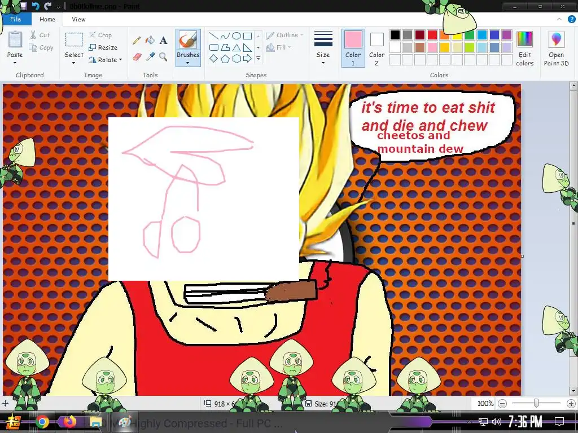The height and width of the screenshot is (433, 578).
Task: Open the File menu
Action: click(15, 19)
